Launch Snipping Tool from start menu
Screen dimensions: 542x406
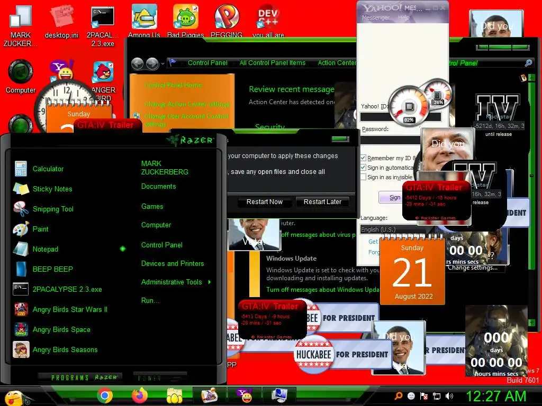coord(53,209)
